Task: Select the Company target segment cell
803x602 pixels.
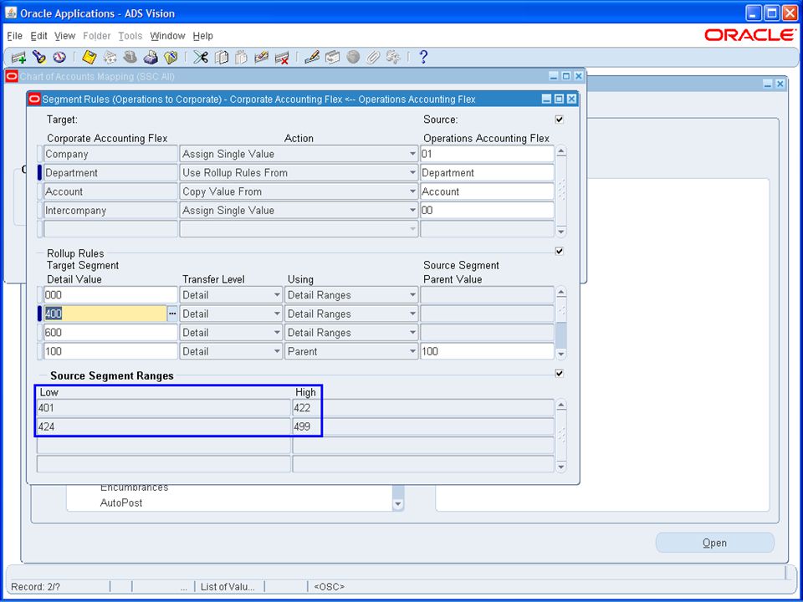Action: [110, 154]
